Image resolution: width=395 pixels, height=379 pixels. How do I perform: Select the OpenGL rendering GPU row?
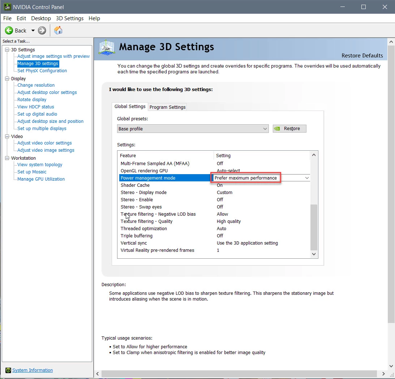[x=214, y=171]
